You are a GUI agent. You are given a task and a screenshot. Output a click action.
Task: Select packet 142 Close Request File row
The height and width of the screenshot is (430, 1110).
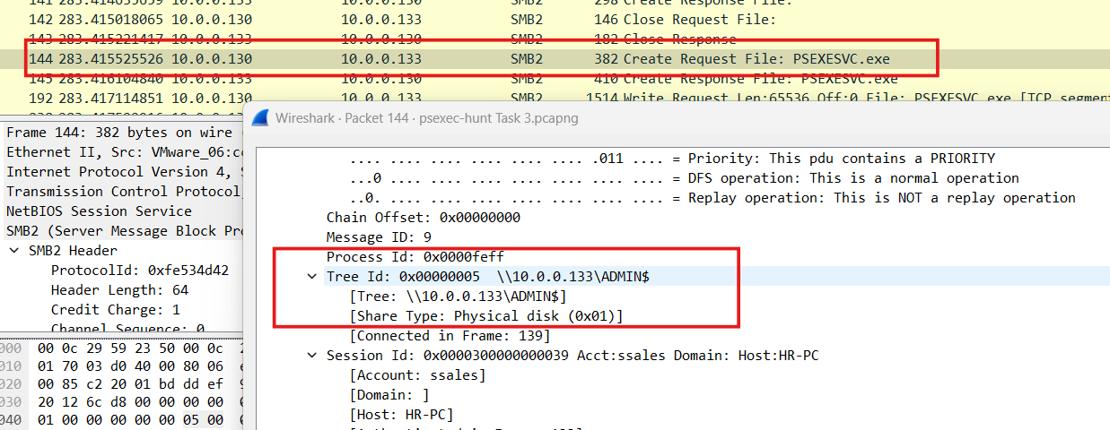click(555, 19)
